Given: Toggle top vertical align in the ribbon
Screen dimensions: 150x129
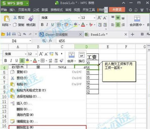Looking at the screenshot, I should 113,18.
